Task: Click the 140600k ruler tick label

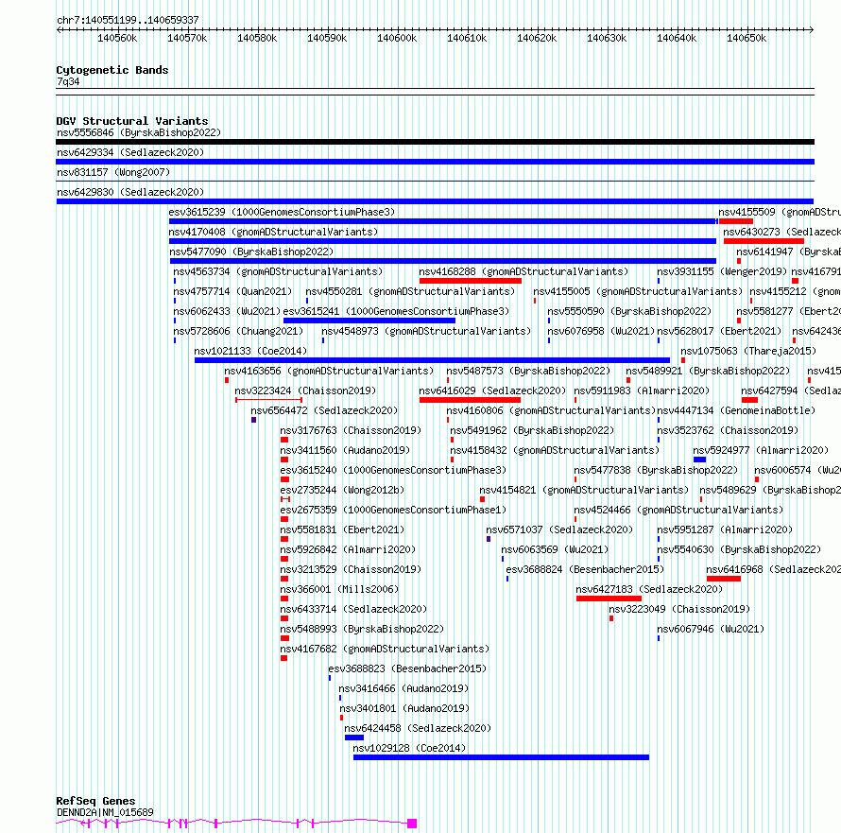Action: (x=397, y=38)
